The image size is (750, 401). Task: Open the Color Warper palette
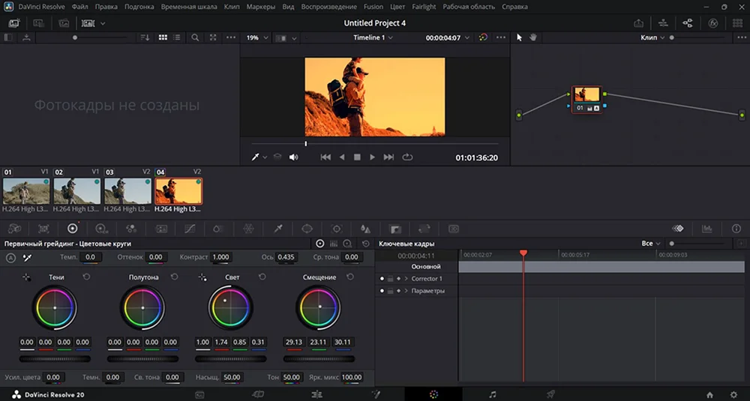(248, 229)
